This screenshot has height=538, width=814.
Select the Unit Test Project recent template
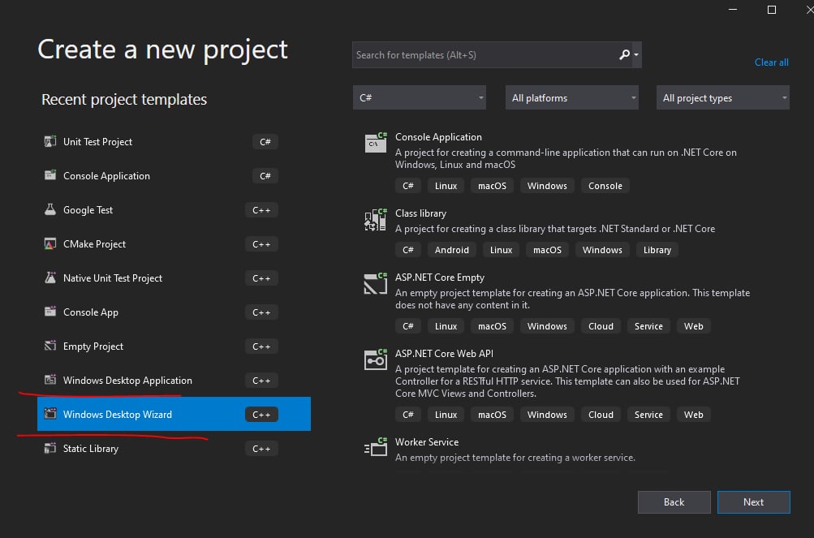(174, 142)
